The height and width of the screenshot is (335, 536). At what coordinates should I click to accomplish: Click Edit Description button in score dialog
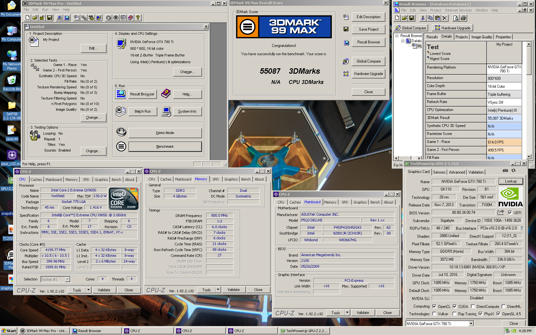click(x=368, y=17)
